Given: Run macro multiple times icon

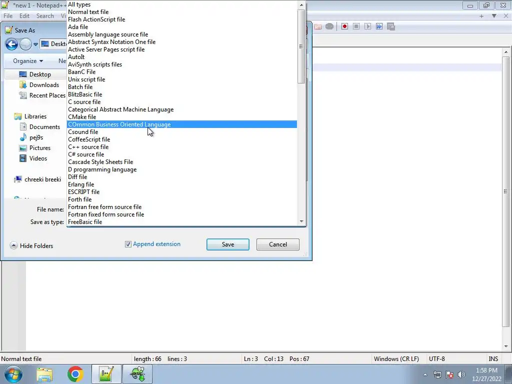Looking at the screenshot, I should [x=379, y=26].
